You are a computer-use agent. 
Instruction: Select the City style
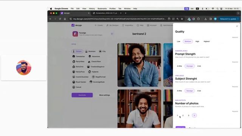(102, 51)
